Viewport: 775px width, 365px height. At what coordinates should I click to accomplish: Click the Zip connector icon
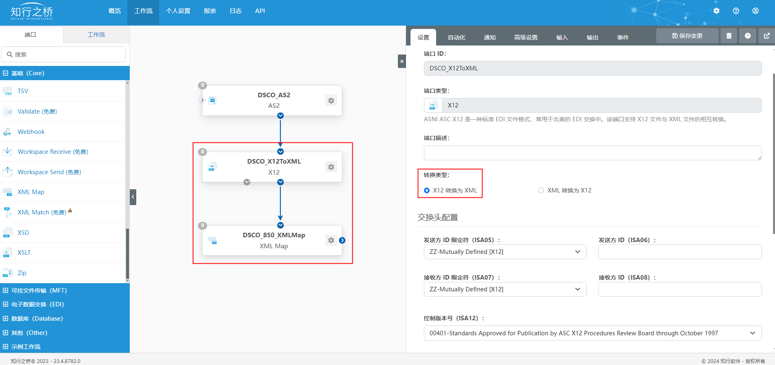pos(8,273)
